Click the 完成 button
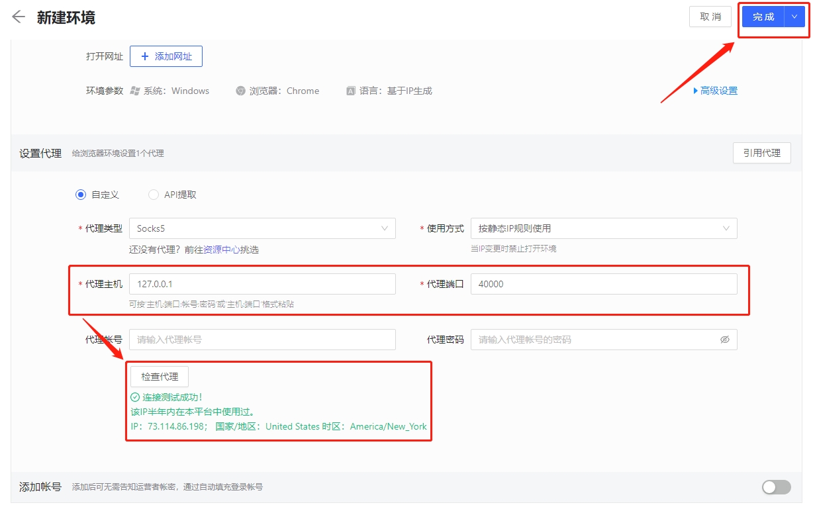Screen dimensions: 813x509 (x=763, y=17)
